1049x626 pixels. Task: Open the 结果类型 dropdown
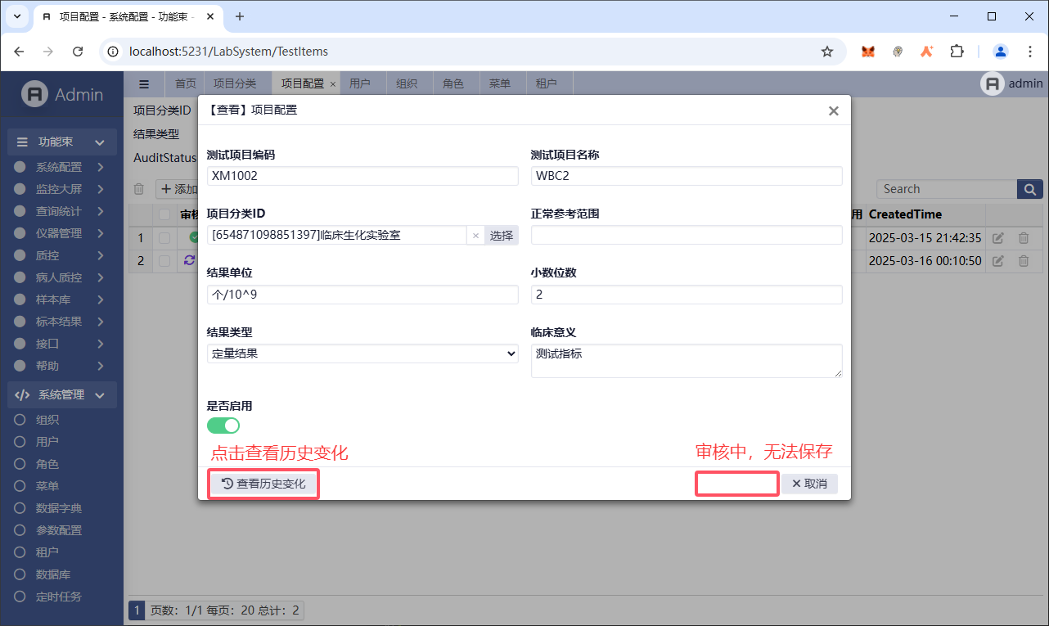(362, 354)
